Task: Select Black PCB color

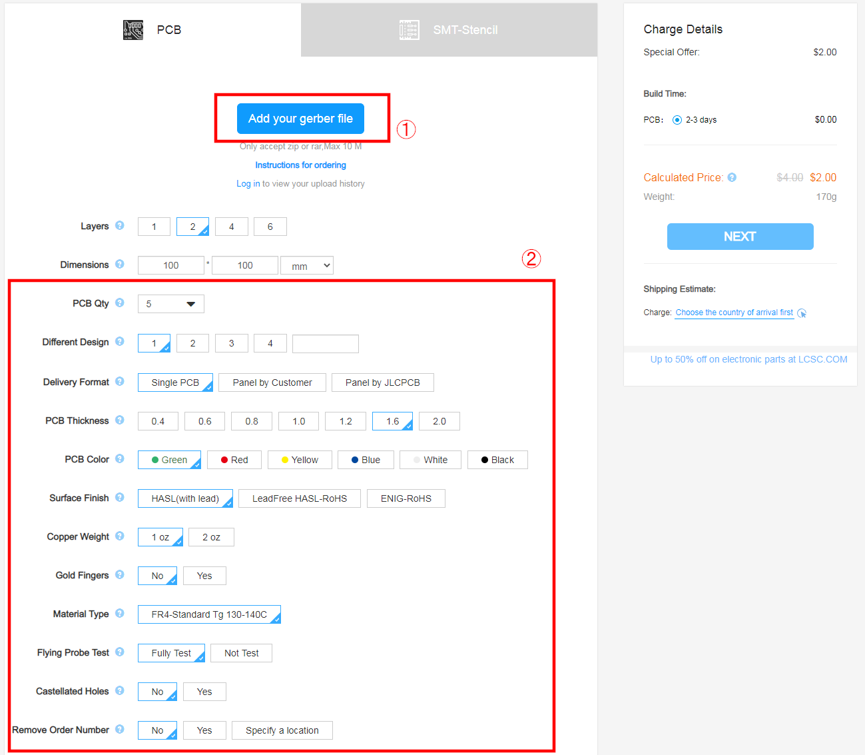Action: [497, 460]
